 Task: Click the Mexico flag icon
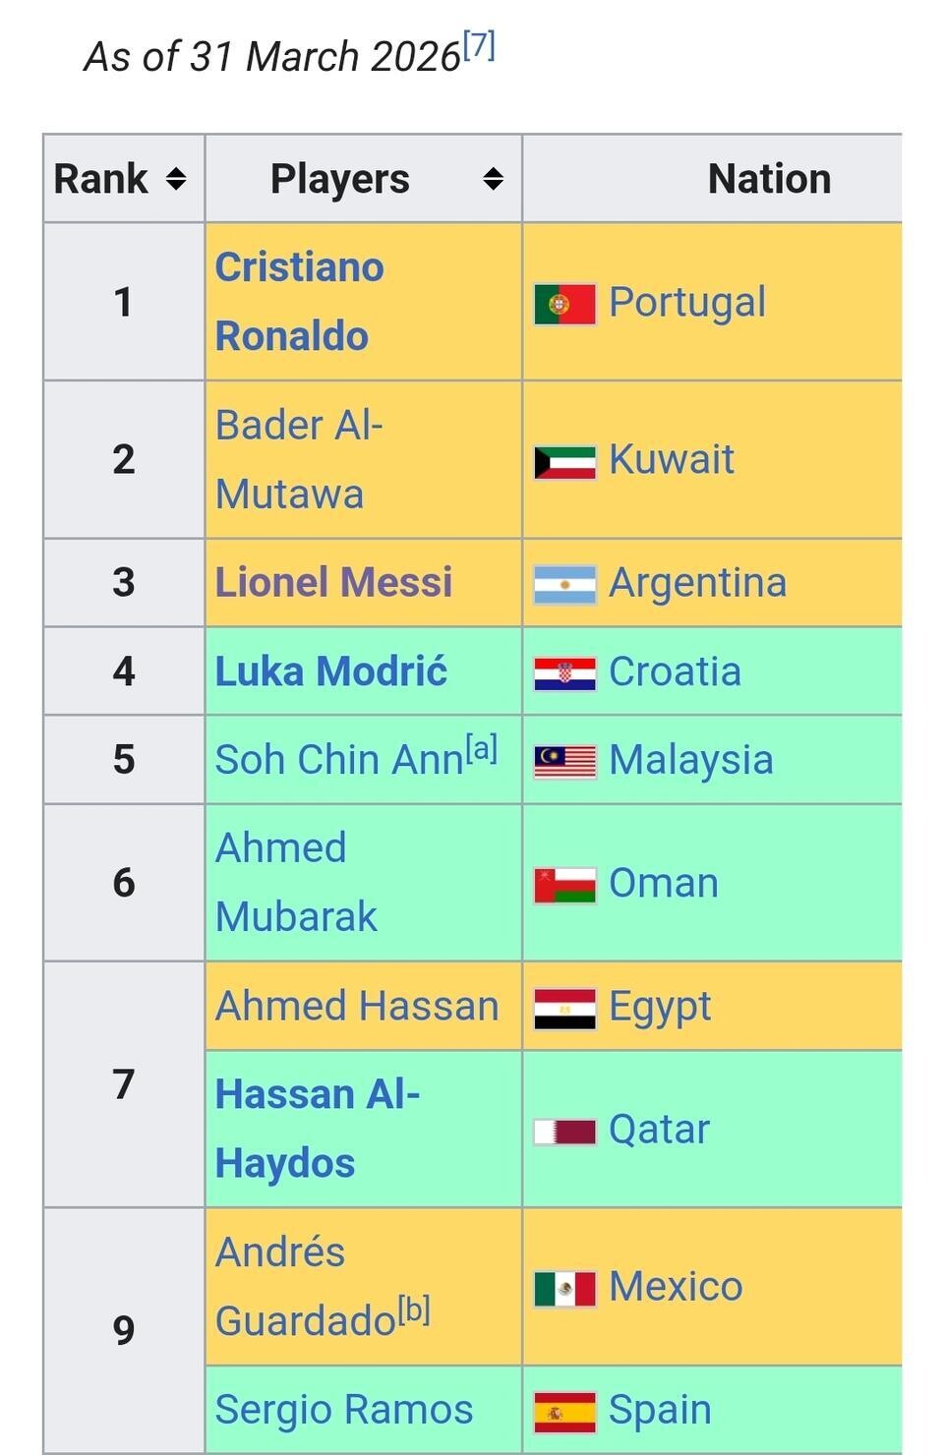click(564, 1289)
